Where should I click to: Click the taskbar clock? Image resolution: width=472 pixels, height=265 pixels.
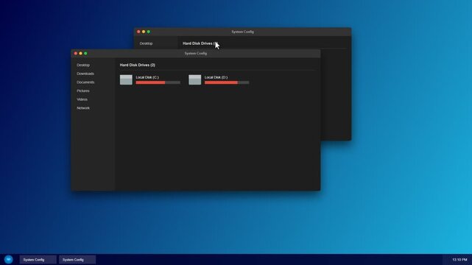[x=459, y=260]
